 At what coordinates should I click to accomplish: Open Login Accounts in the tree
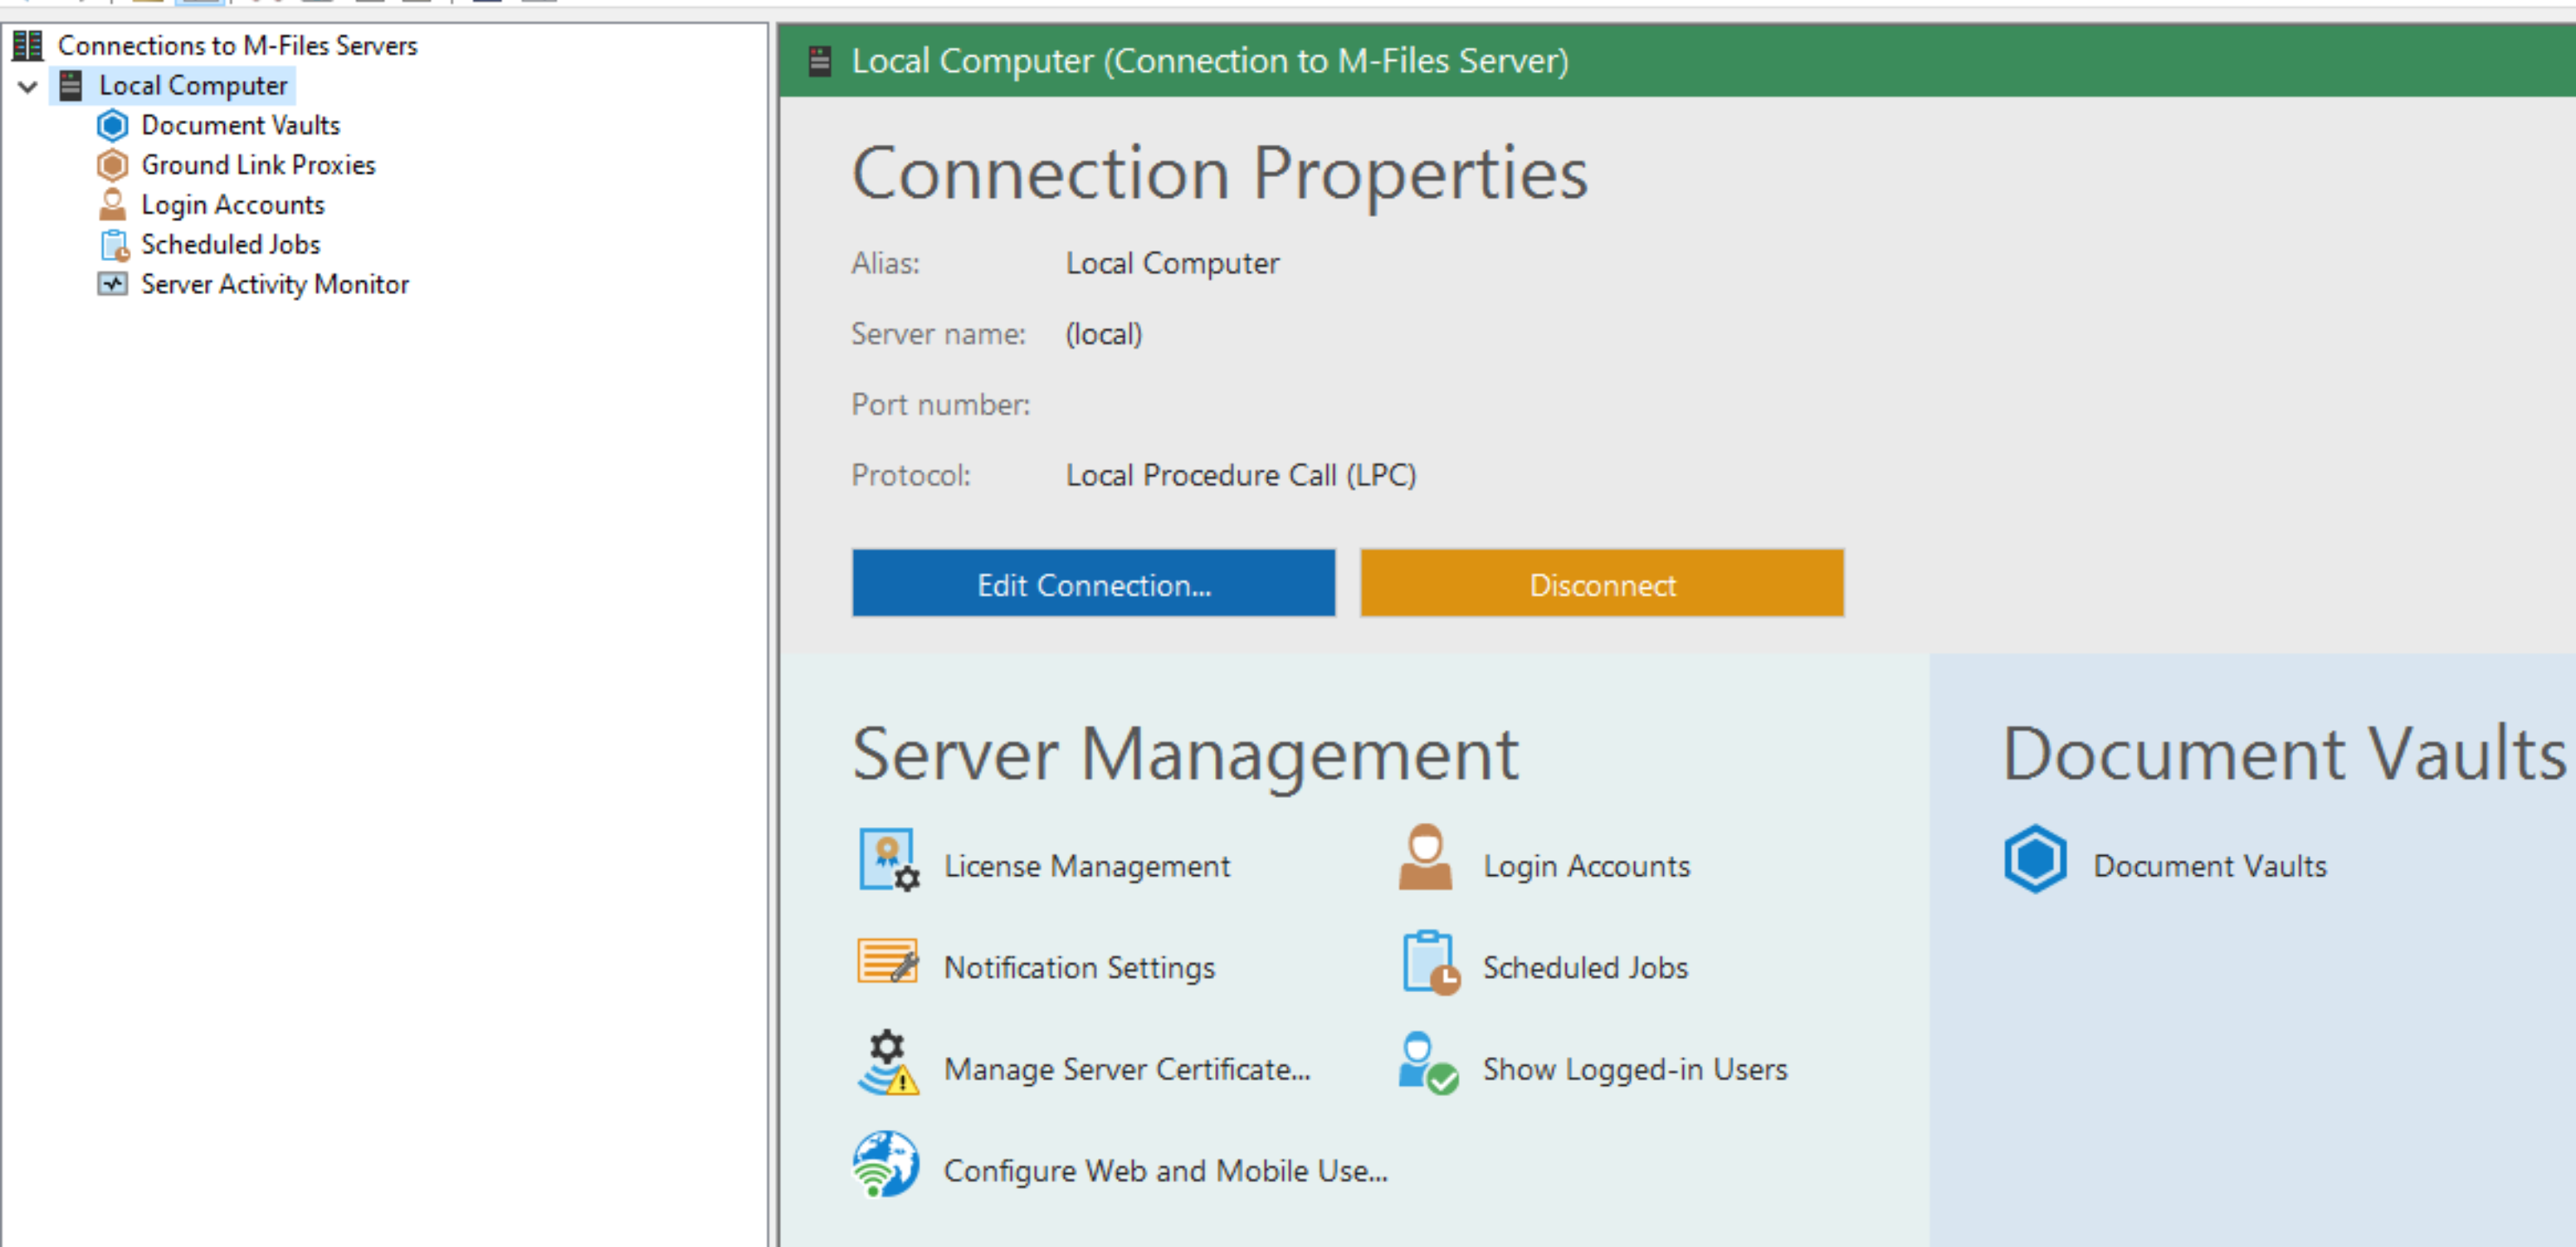click(233, 205)
